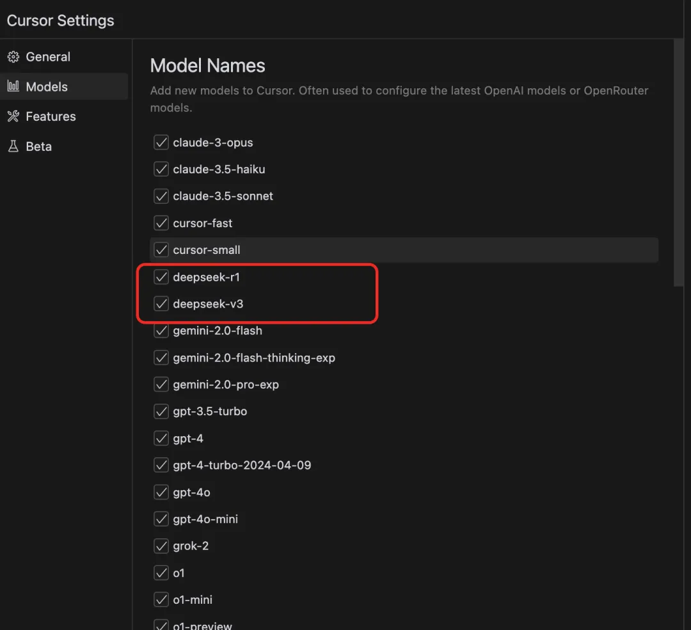Click the claude-3.5-sonnet model name

223,196
